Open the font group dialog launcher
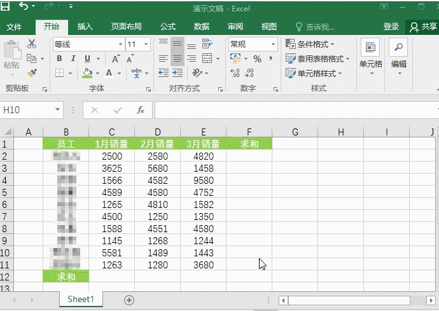This screenshot has width=439, height=311. pos(148,89)
